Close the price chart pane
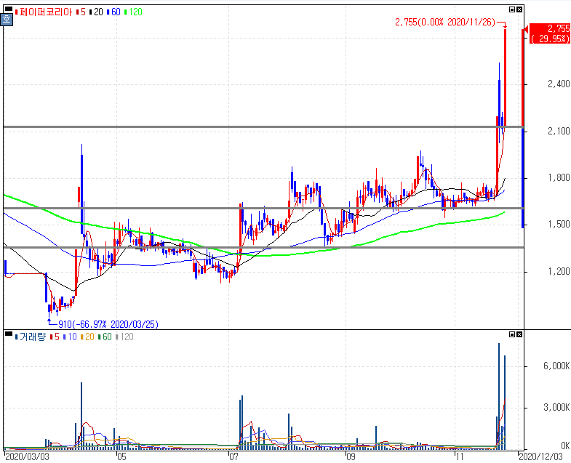 tap(519, 9)
